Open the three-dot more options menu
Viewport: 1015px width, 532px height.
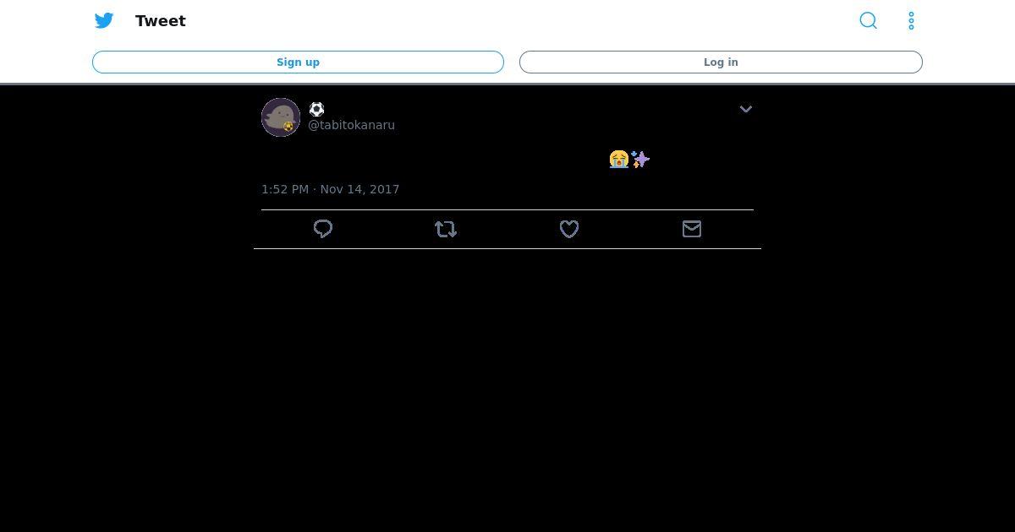(911, 20)
